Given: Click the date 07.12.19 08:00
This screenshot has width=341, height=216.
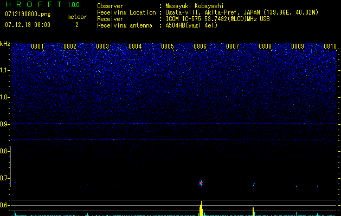Looking at the screenshot, I should pyautogui.click(x=28, y=25).
